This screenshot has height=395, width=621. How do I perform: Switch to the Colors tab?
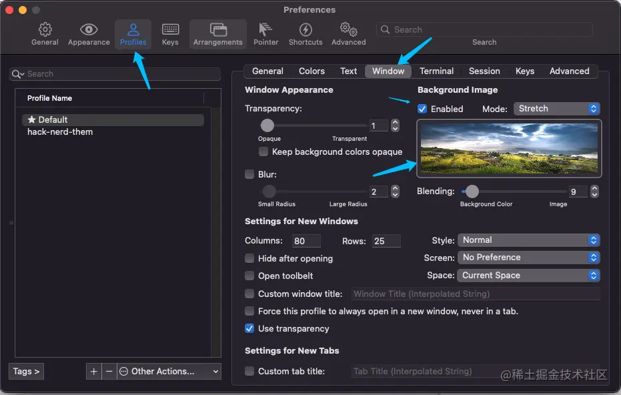tap(312, 71)
